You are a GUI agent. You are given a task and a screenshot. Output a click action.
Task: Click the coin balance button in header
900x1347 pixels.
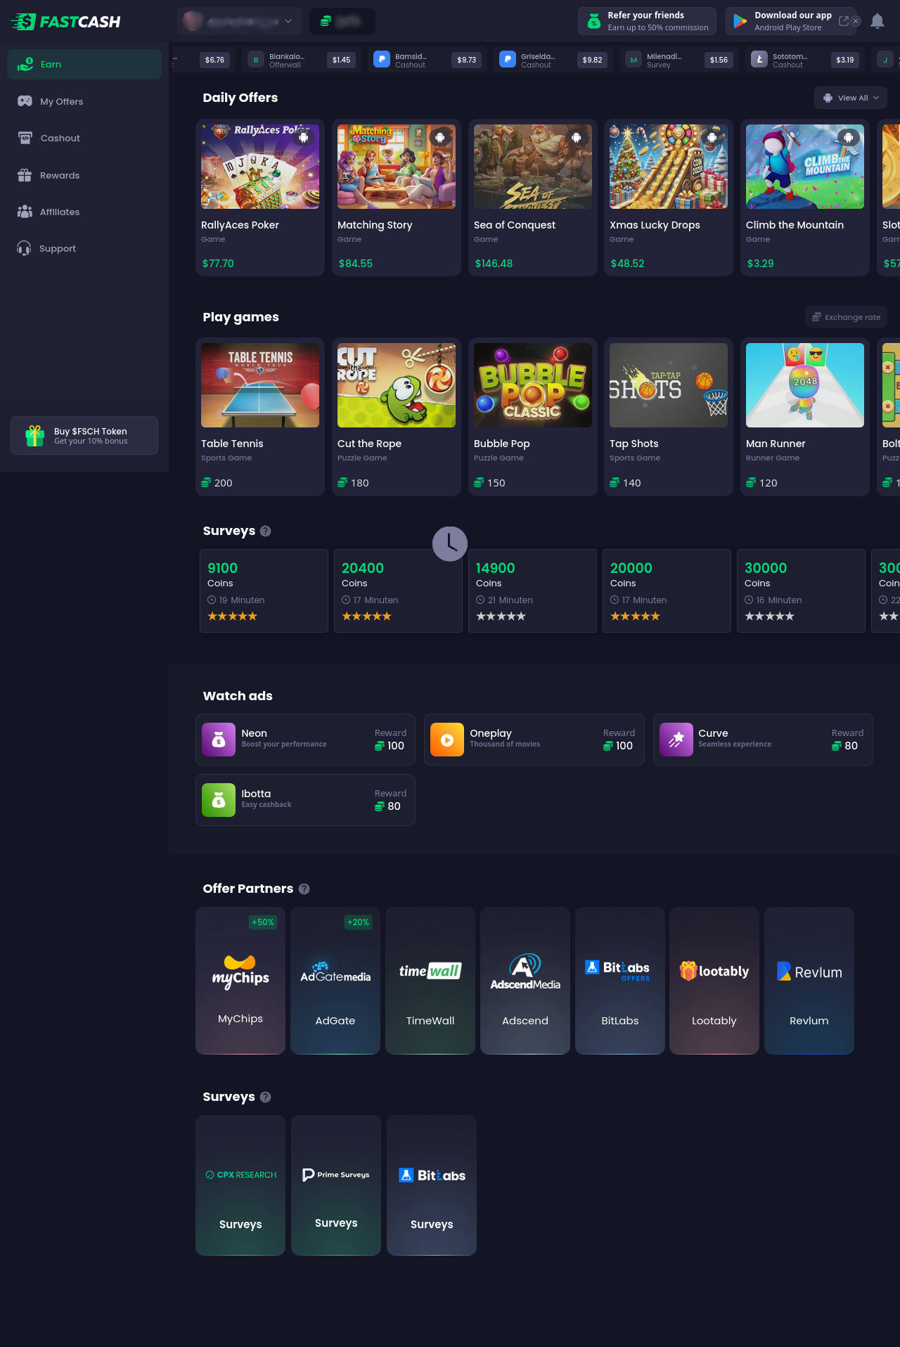pos(342,21)
